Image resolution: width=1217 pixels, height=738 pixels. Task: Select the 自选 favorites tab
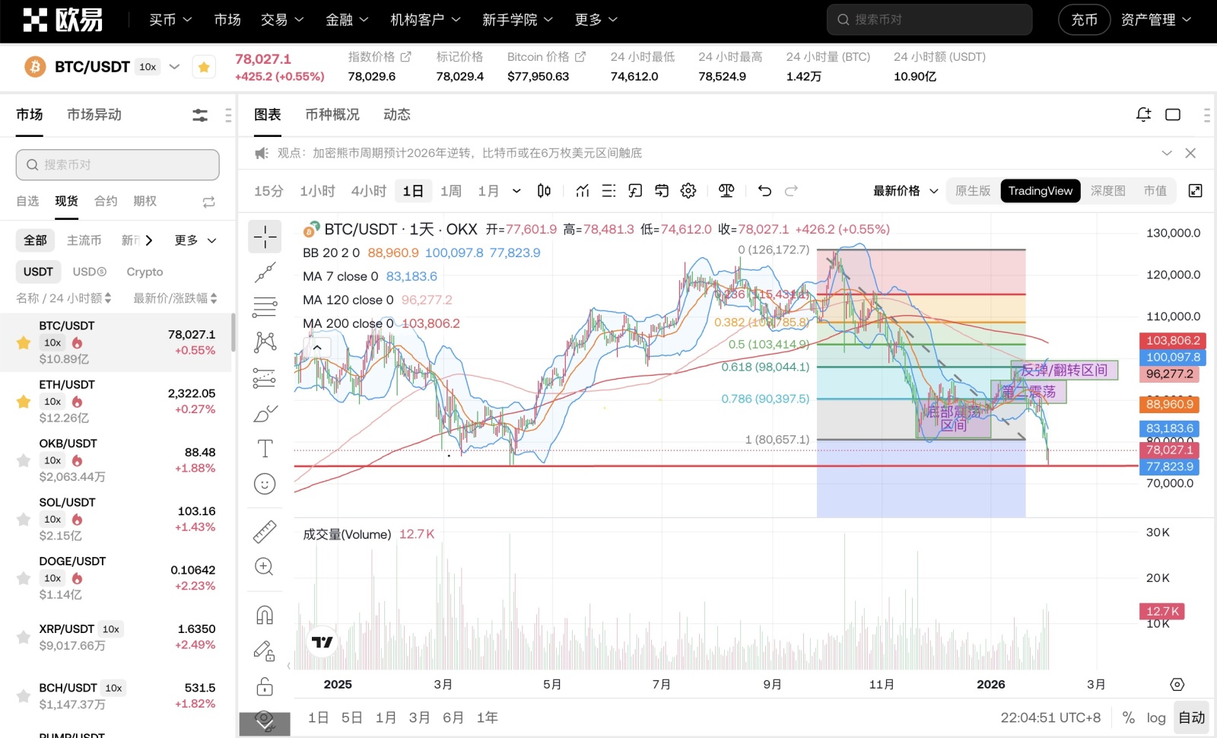pos(27,201)
